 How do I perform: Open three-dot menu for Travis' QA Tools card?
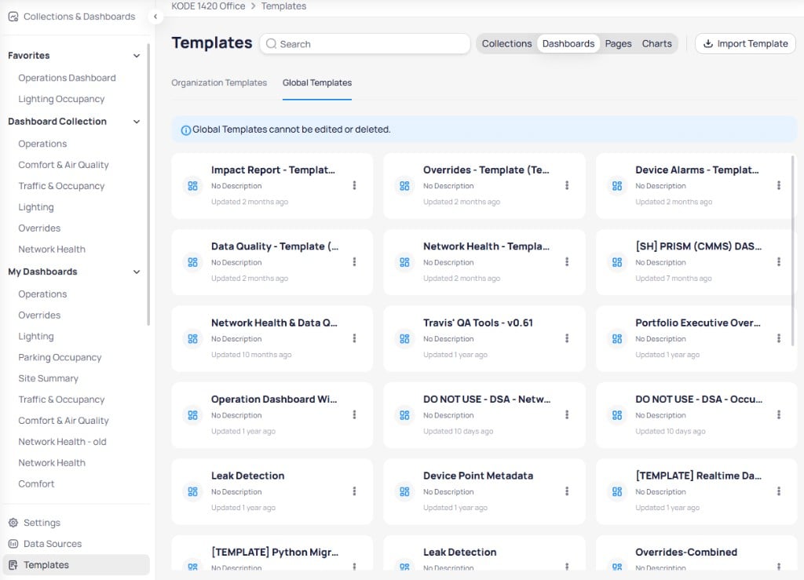pyautogui.click(x=567, y=338)
